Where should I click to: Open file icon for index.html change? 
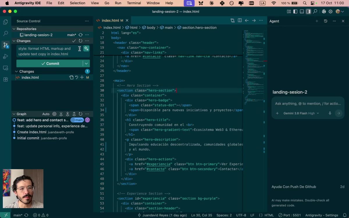click(71, 78)
